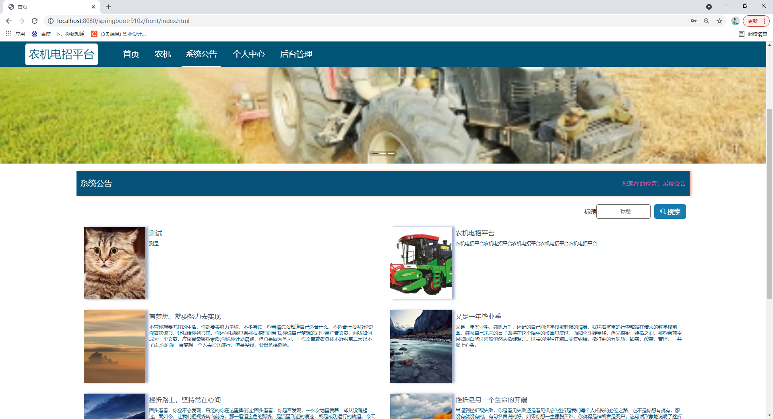The height and width of the screenshot is (419, 773).
Task: Click the tab search dropdown arrow
Action: pyautogui.click(x=709, y=7)
